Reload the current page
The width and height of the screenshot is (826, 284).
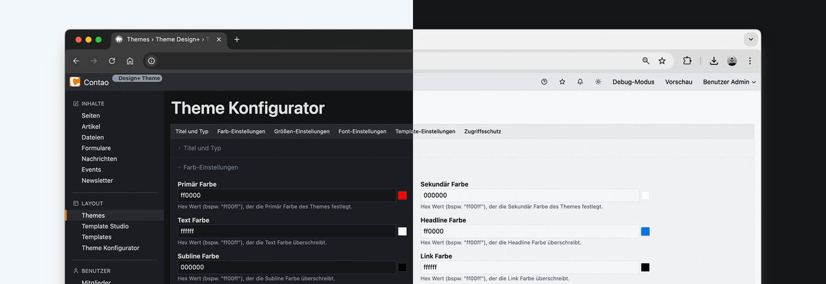pos(112,61)
